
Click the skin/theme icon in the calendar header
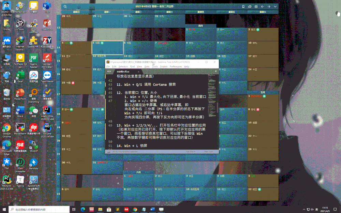[x=250, y=6]
